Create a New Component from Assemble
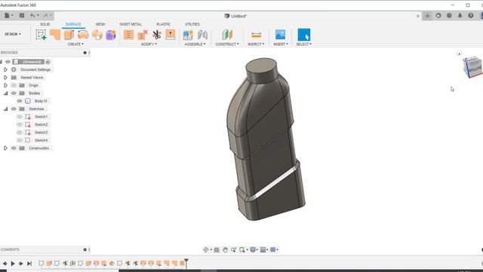 coord(188,35)
